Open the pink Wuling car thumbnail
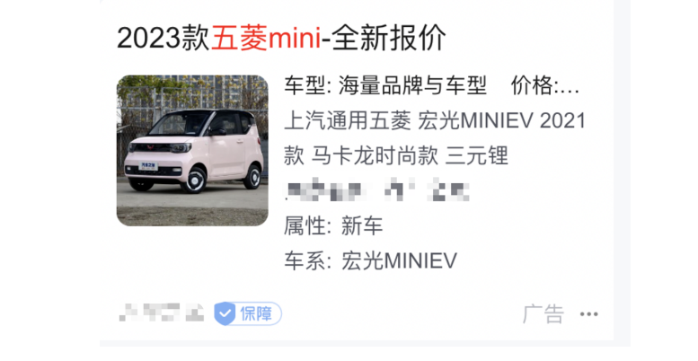The image size is (698, 361). pyautogui.click(x=192, y=151)
